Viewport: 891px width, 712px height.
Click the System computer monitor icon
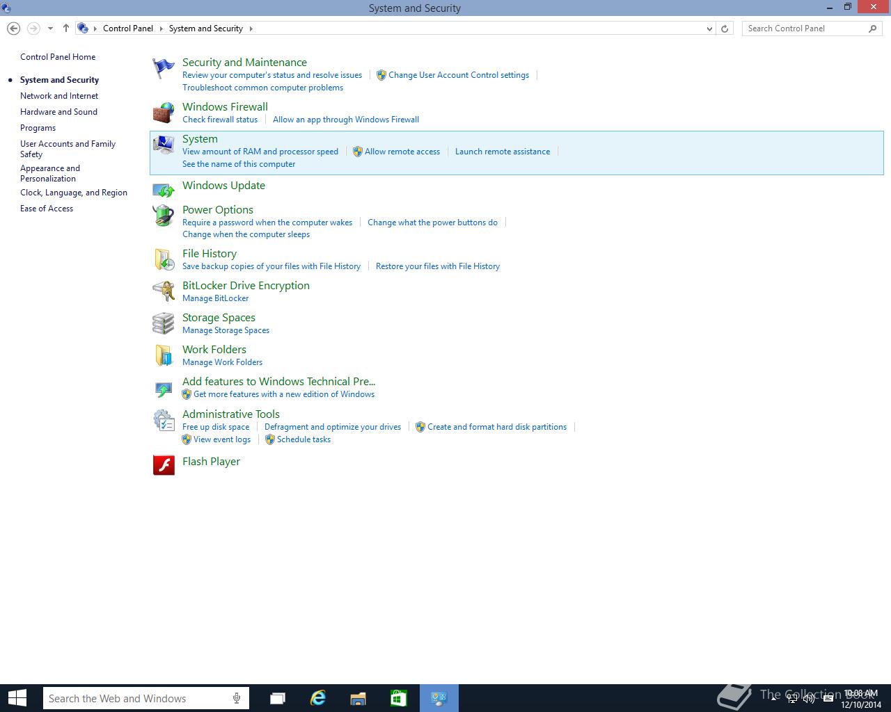point(164,145)
